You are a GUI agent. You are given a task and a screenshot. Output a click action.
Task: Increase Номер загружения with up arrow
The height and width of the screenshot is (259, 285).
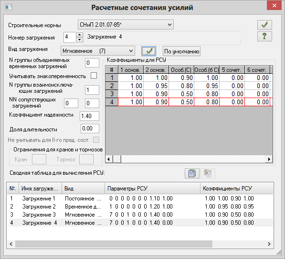(x=79, y=35)
